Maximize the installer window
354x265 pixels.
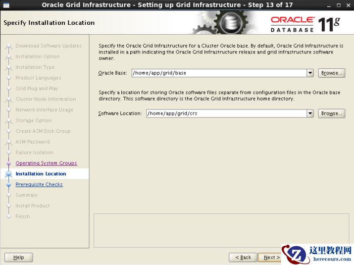(339, 5)
